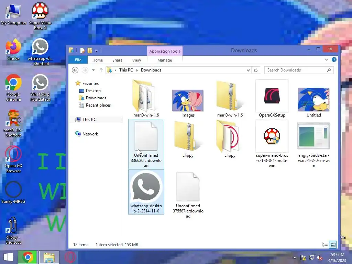Refresh the Downloads folder
352x264 pixels.
(x=256, y=70)
